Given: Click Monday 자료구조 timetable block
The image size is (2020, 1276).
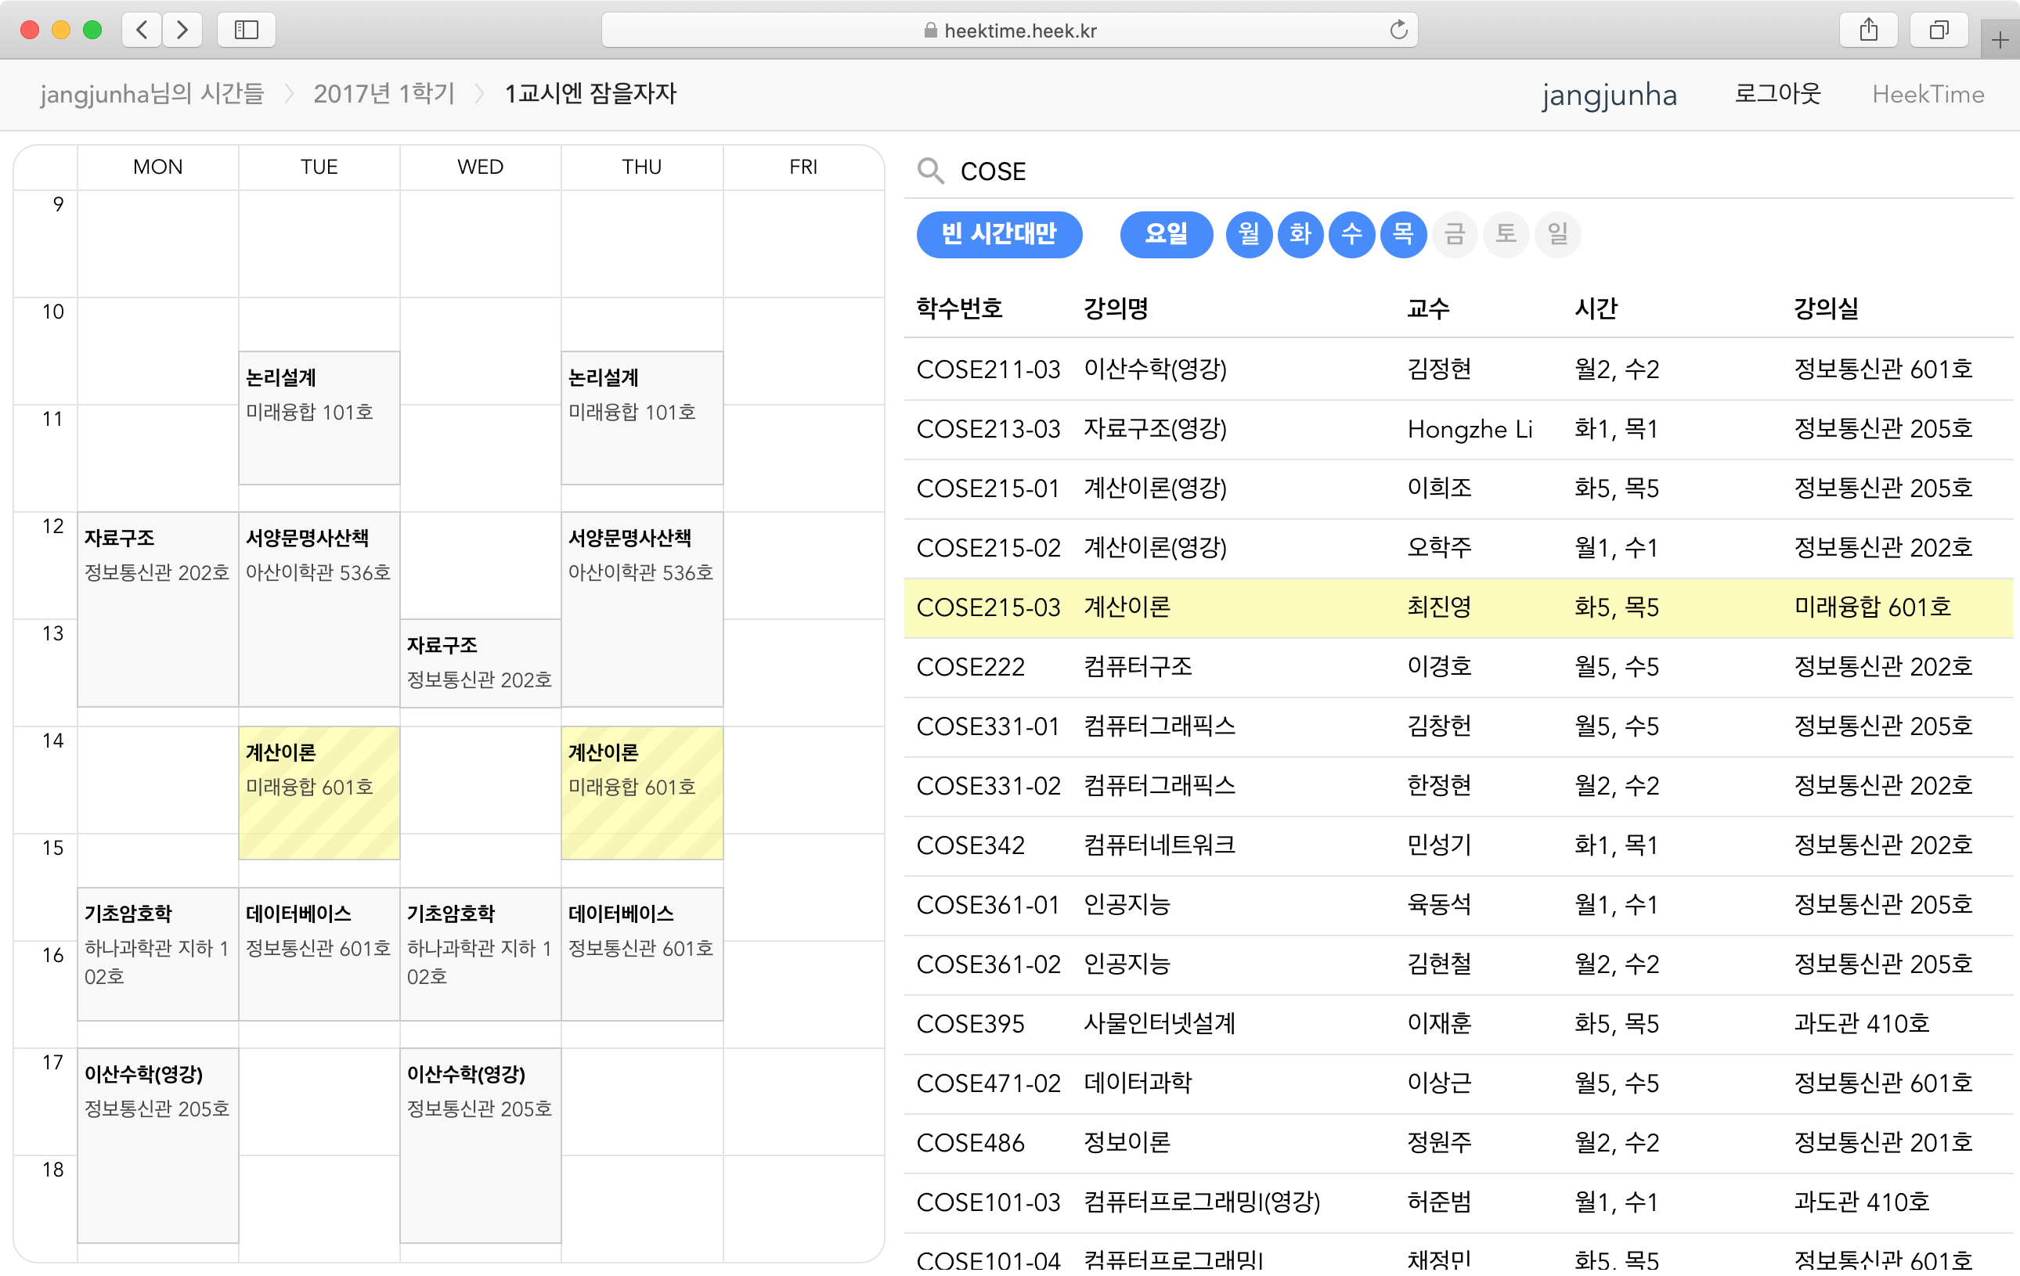Looking at the screenshot, I should [157, 610].
